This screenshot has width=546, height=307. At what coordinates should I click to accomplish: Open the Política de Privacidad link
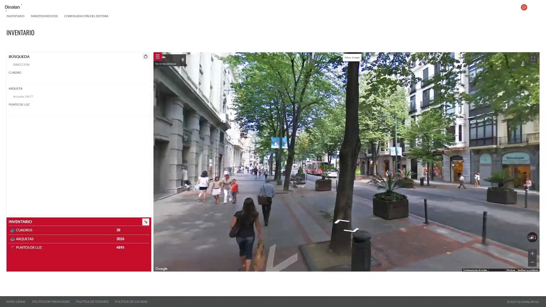51,302
